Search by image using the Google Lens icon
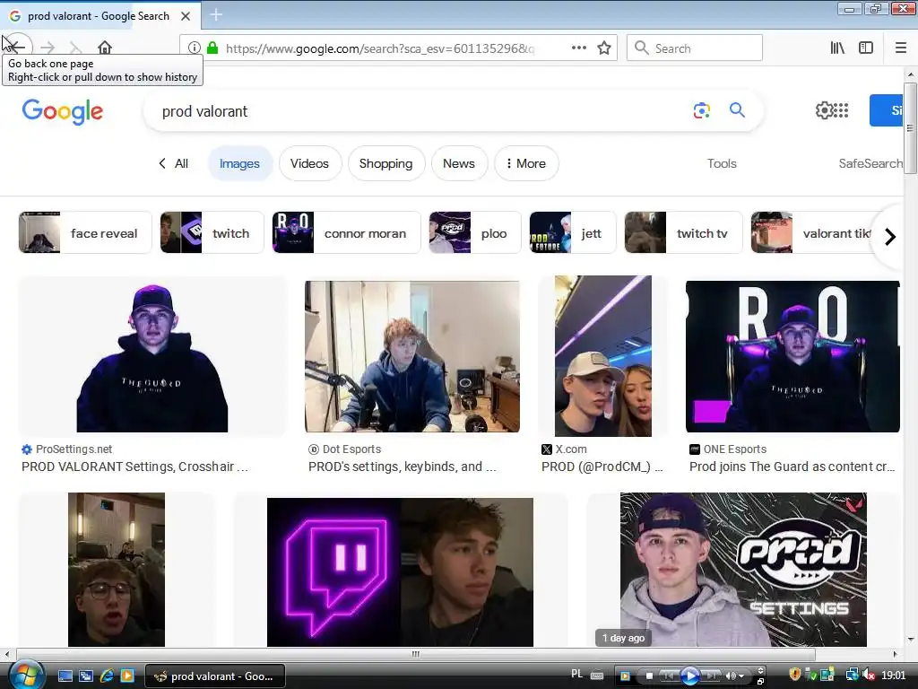 coord(701,110)
